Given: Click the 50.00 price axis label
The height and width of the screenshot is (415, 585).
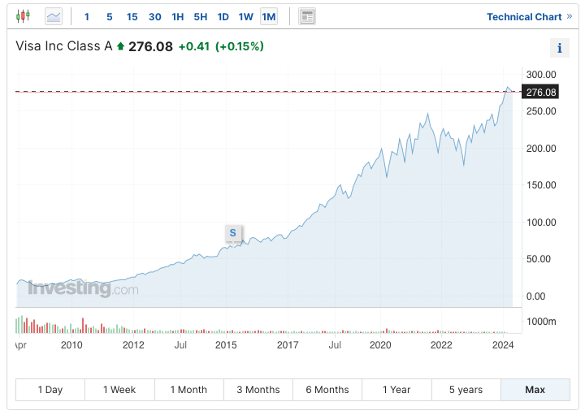Looking at the screenshot, I should click(539, 259).
